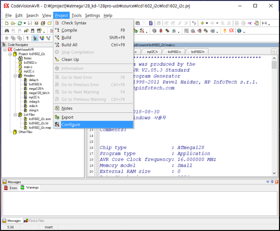Click the blue document icon next to delete

(151, 23)
